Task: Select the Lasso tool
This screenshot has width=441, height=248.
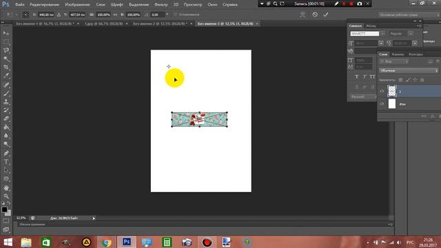Action: [6, 50]
